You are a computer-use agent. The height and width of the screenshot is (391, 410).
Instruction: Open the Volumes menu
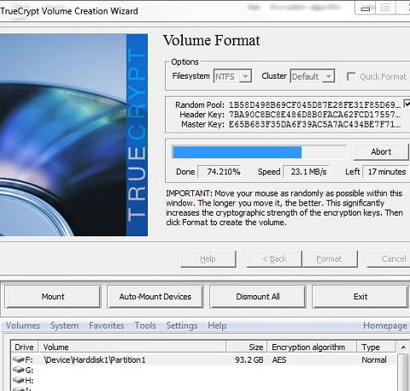23,325
